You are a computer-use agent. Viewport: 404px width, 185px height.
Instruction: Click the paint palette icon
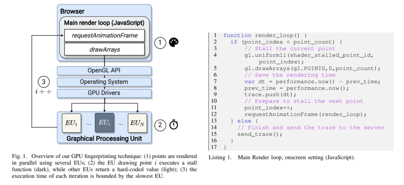174,42
